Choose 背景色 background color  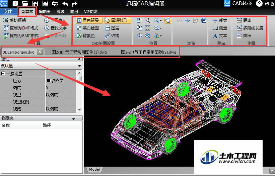coord(86,36)
